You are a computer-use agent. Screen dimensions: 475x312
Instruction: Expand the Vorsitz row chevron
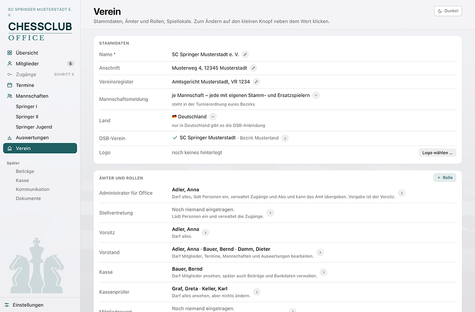tap(206, 232)
